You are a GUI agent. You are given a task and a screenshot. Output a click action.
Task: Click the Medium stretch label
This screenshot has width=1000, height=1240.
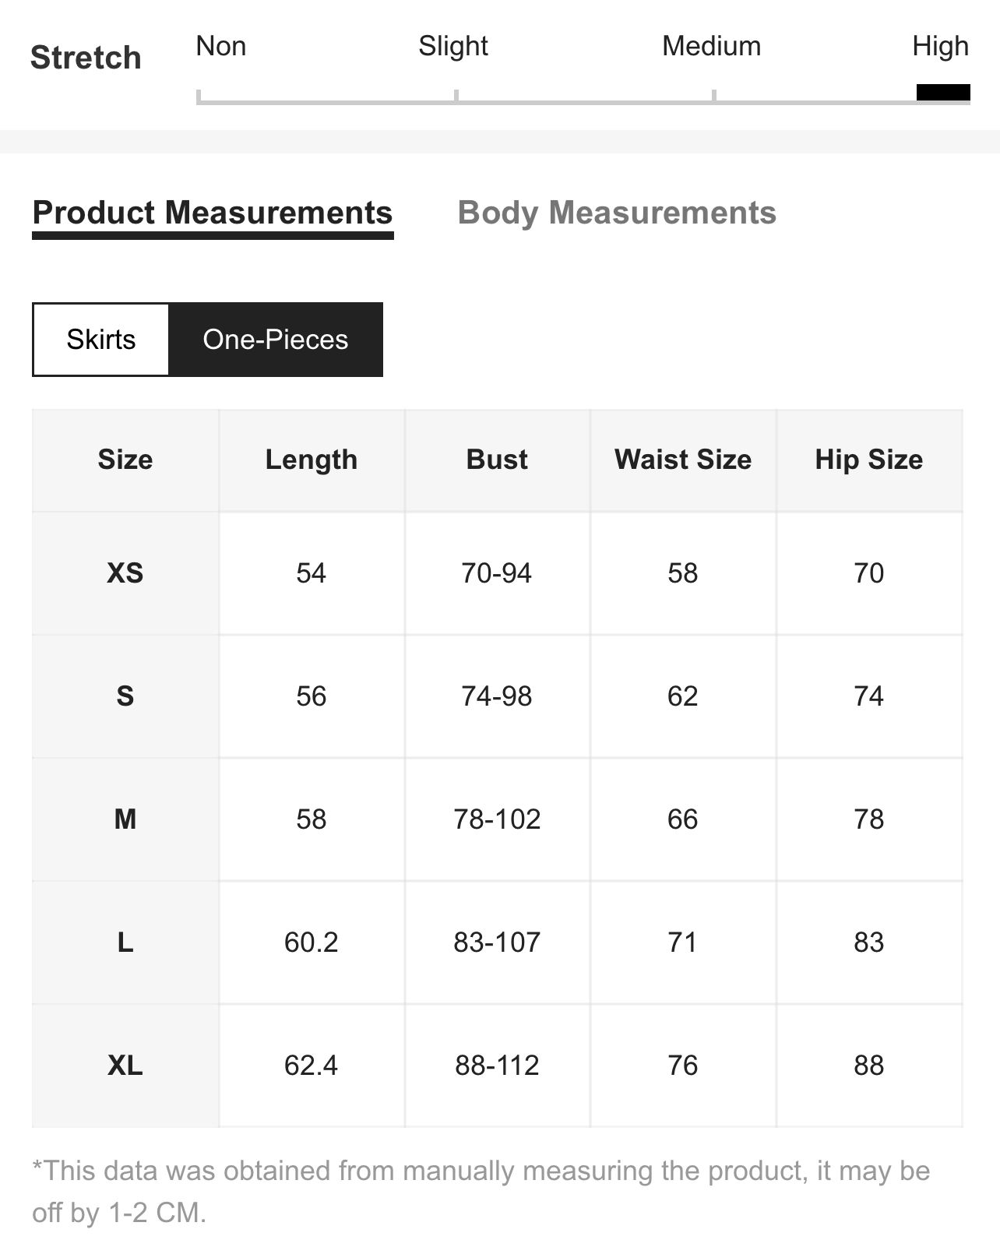point(711,46)
